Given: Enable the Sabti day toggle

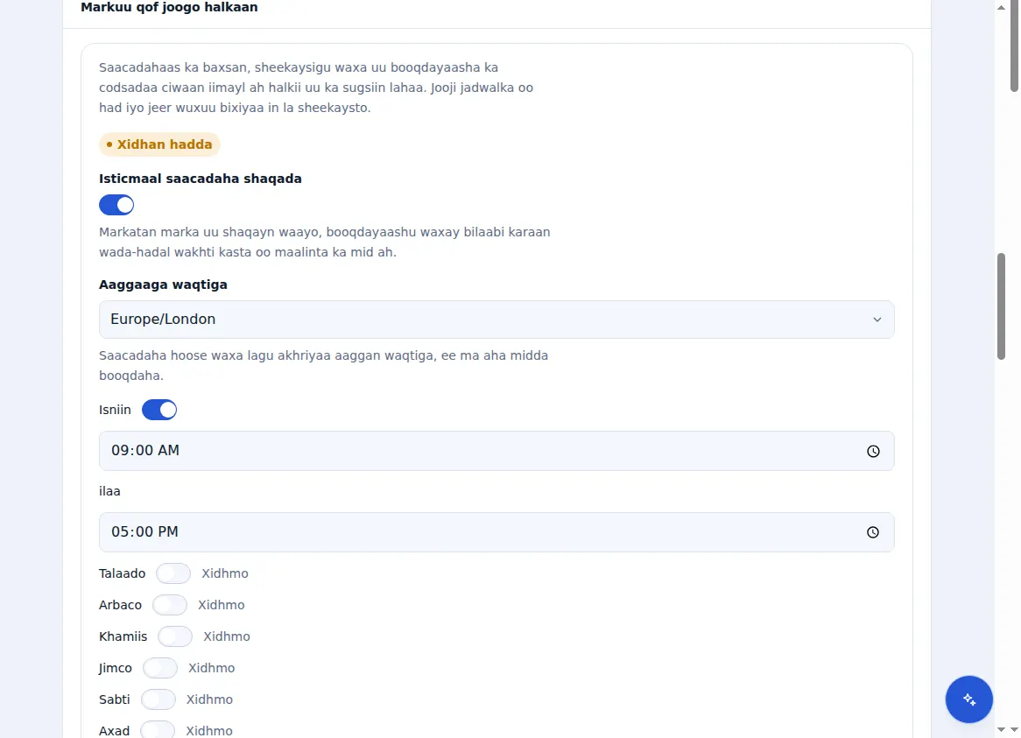Looking at the screenshot, I should (x=158, y=699).
